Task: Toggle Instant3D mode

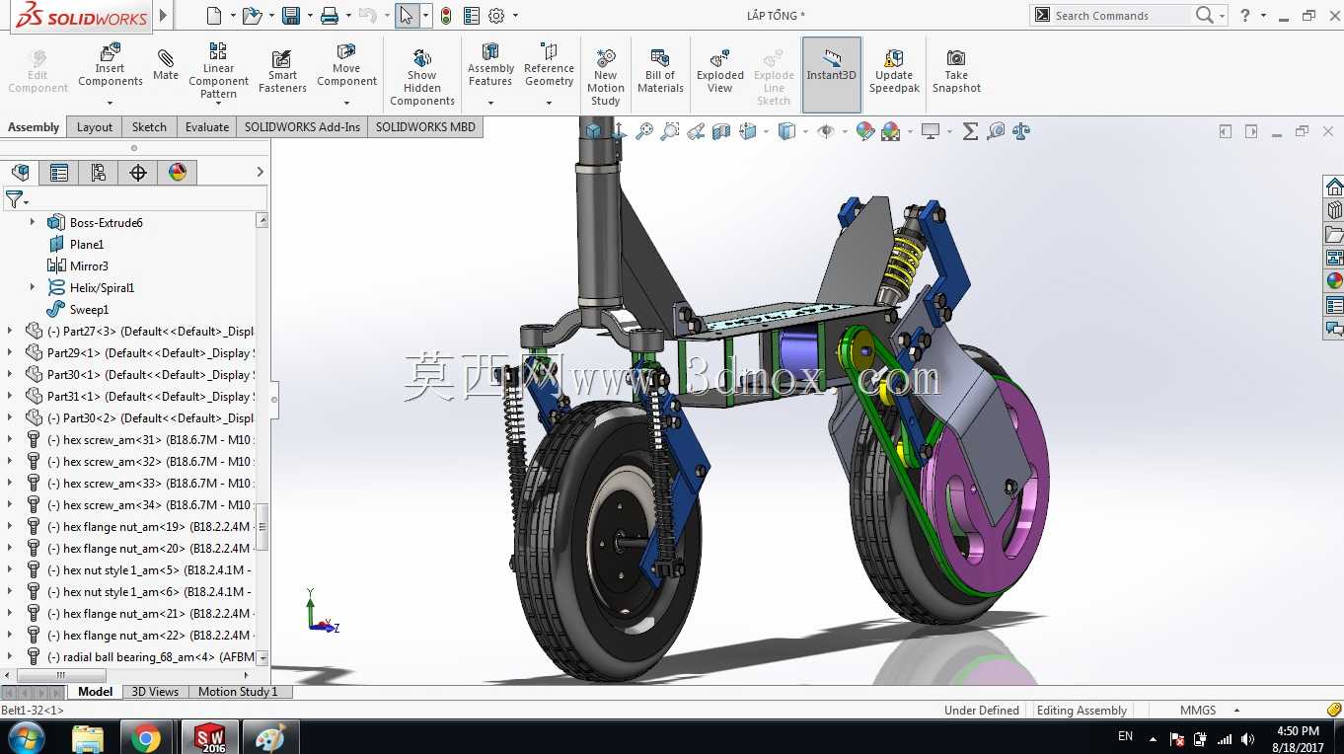Action: pos(832,74)
